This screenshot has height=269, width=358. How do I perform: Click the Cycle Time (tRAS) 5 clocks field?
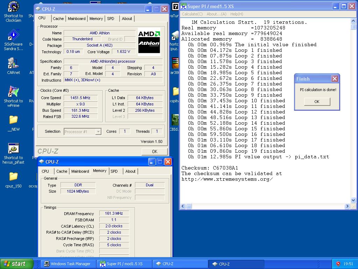click(x=114, y=245)
